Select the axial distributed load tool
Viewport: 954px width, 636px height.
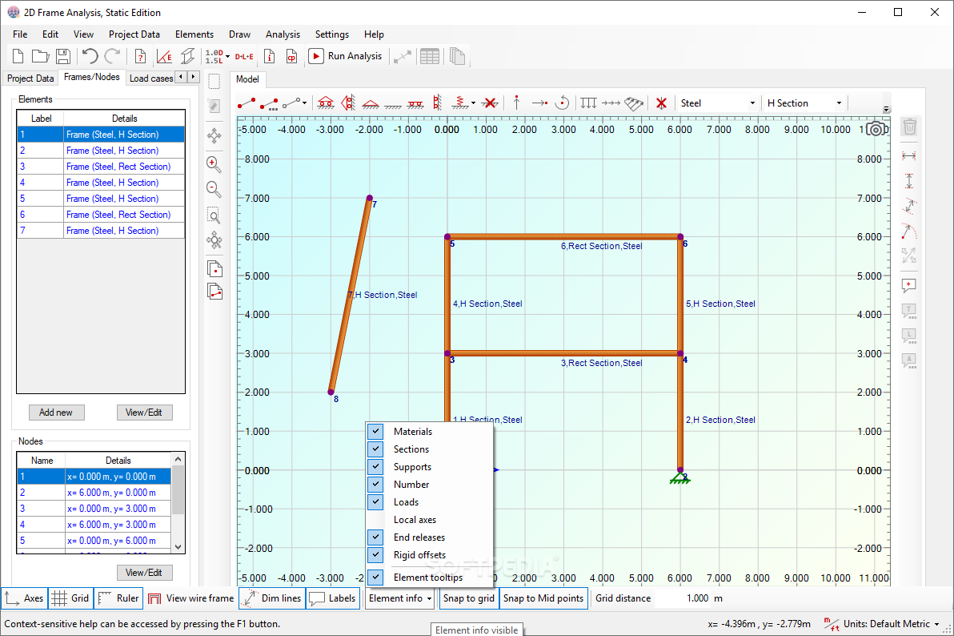[611, 103]
